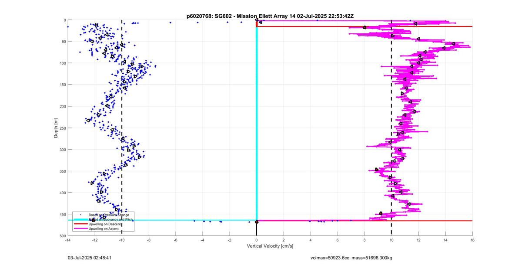Click x-axis tick label '-10'
This screenshot has height=265, width=522.
pyautogui.click(x=122, y=240)
